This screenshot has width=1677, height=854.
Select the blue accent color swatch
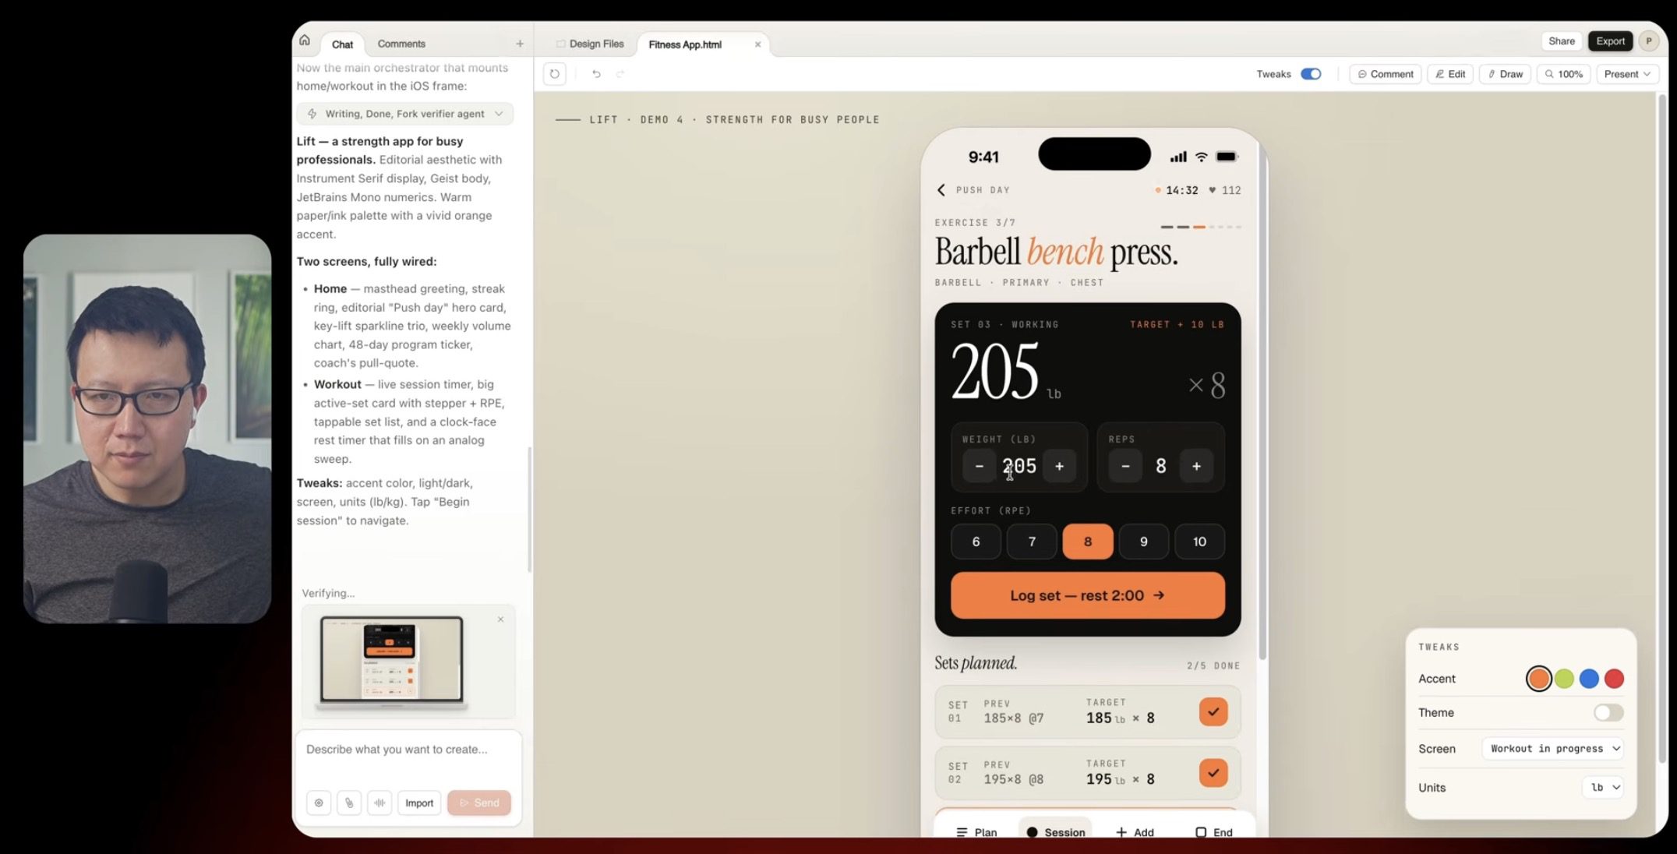[x=1589, y=679]
